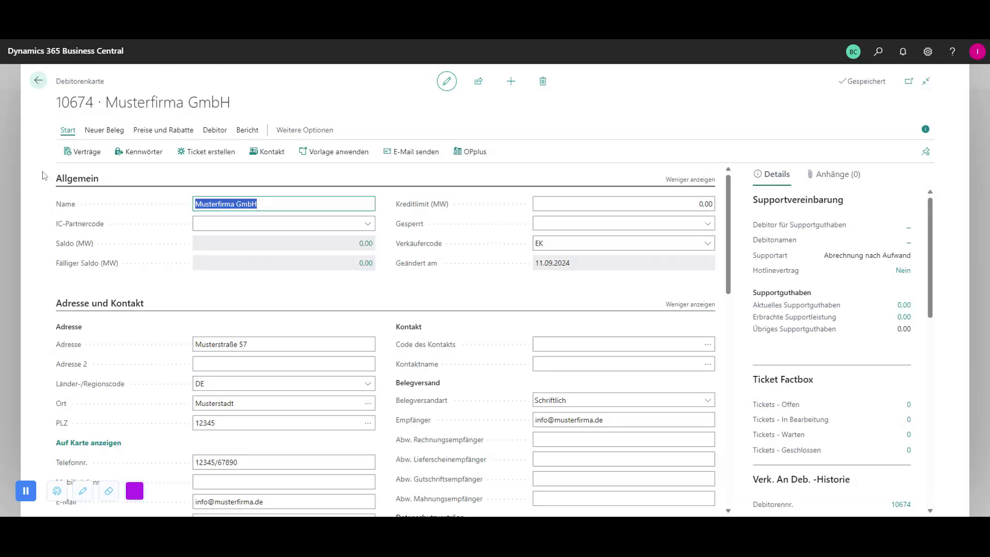Expand the Belegversandart dropdown

707,400
